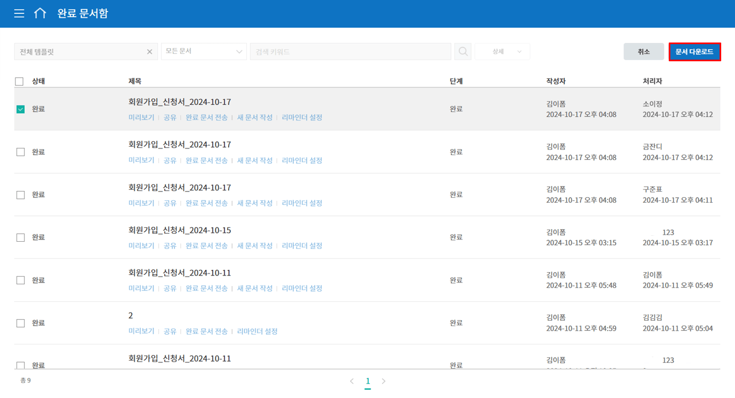Viewport: 735px width, 398px height.
Task: Click 공유 on 구준표's document row
Action: point(170,203)
